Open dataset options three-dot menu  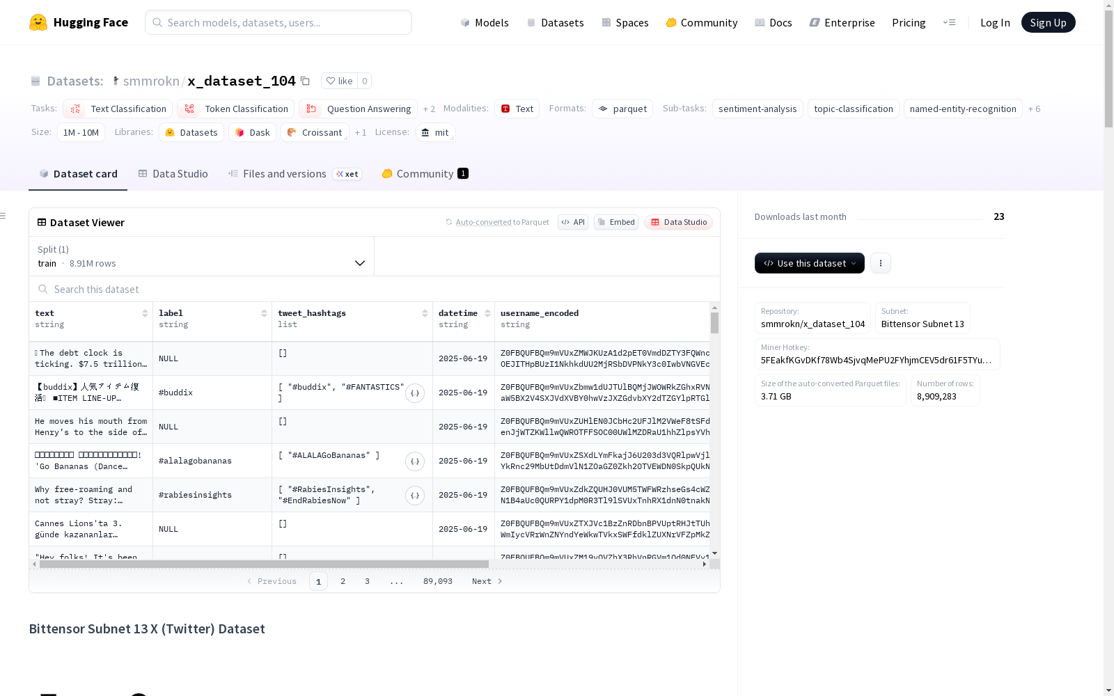(x=880, y=263)
